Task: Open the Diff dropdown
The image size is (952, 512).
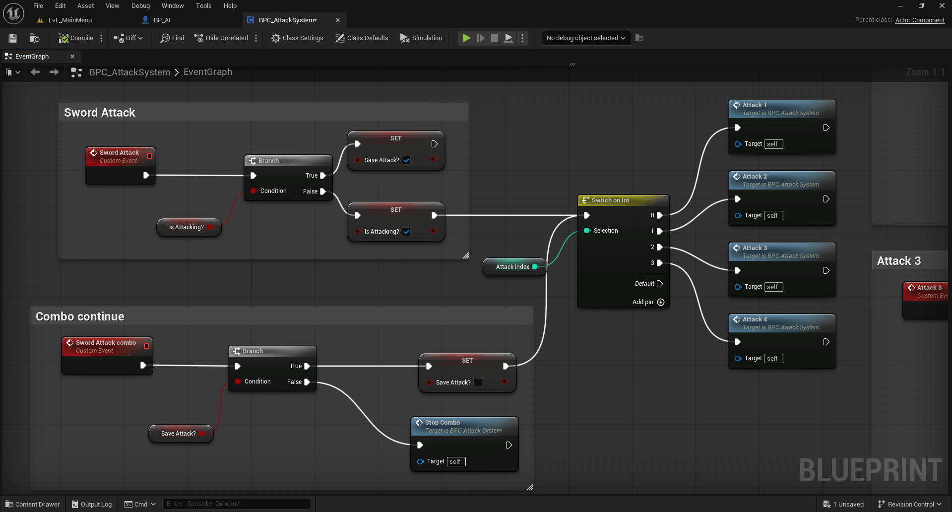Action: click(128, 38)
